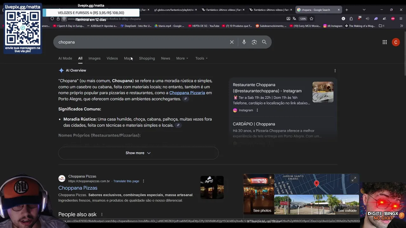Open the Choppana Pizzas result title
Image resolution: width=406 pixels, height=228 pixels.
[78, 188]
